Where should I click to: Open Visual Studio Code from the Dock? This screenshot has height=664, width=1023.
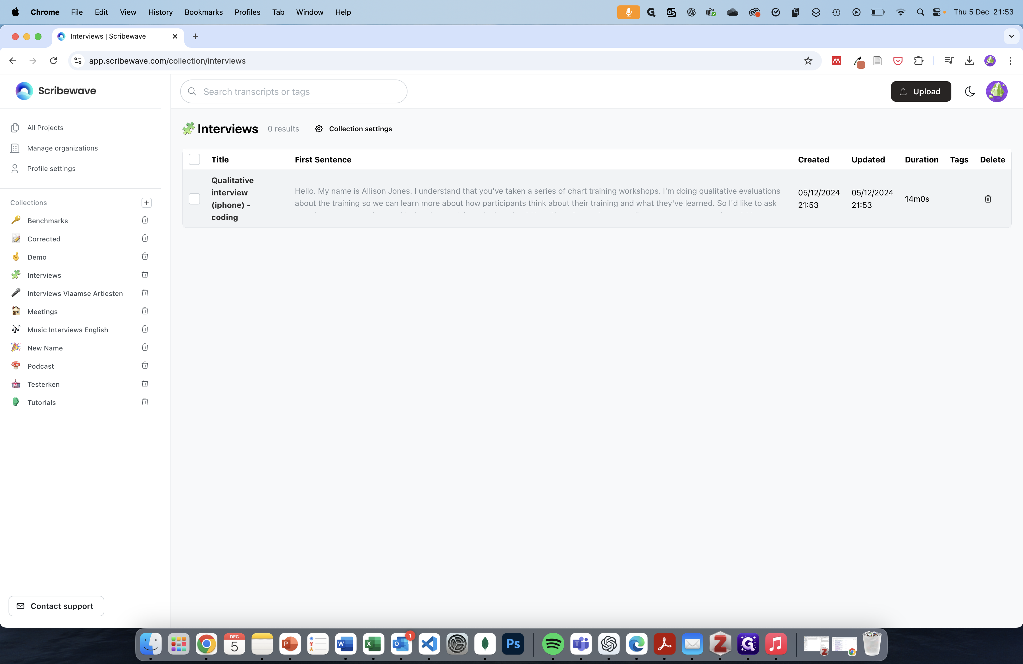429,644
